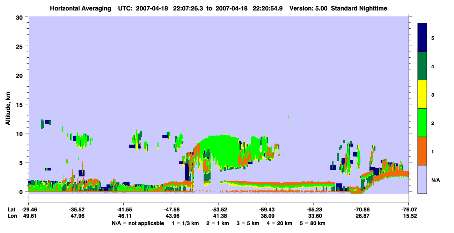Click the bright green level 2 colorbar segment

422,123
